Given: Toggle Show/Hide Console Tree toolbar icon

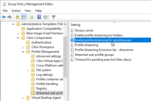Looking at the screenshot, I should [23, 17].
